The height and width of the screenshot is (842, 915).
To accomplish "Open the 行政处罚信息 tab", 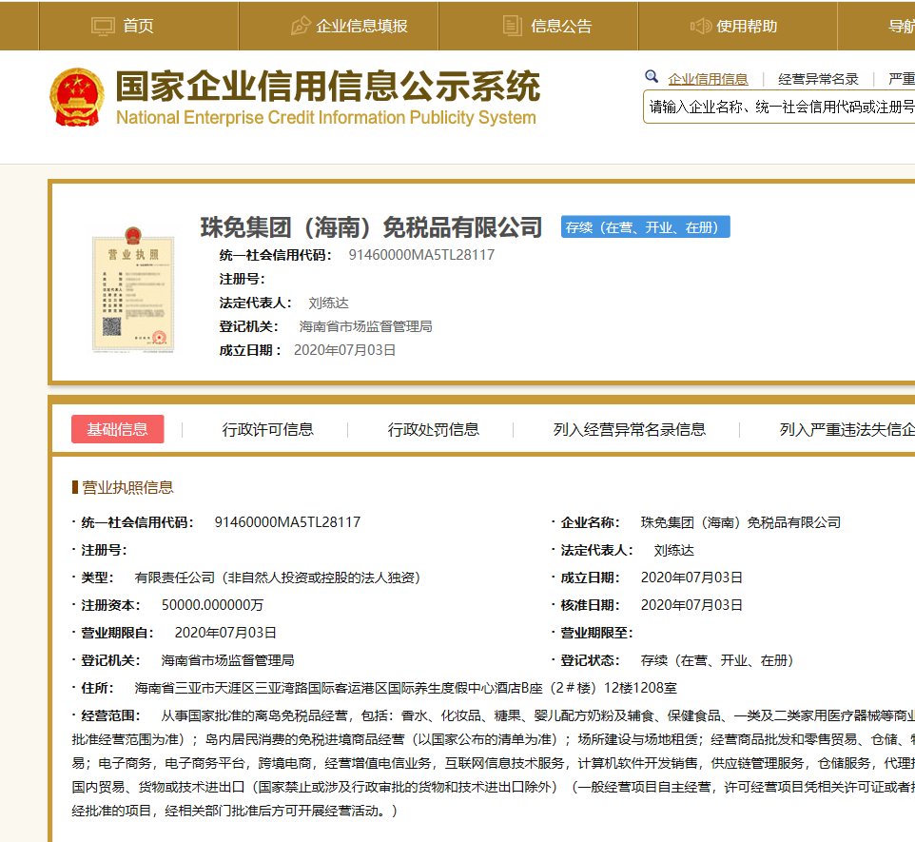I will [434, 429].
